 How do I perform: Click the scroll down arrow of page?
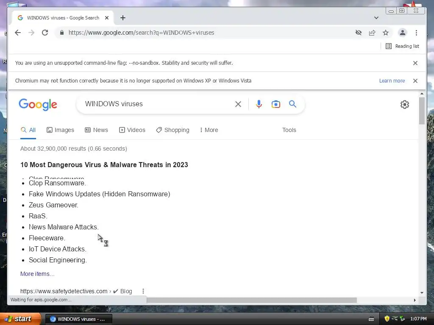pos(422,293)
